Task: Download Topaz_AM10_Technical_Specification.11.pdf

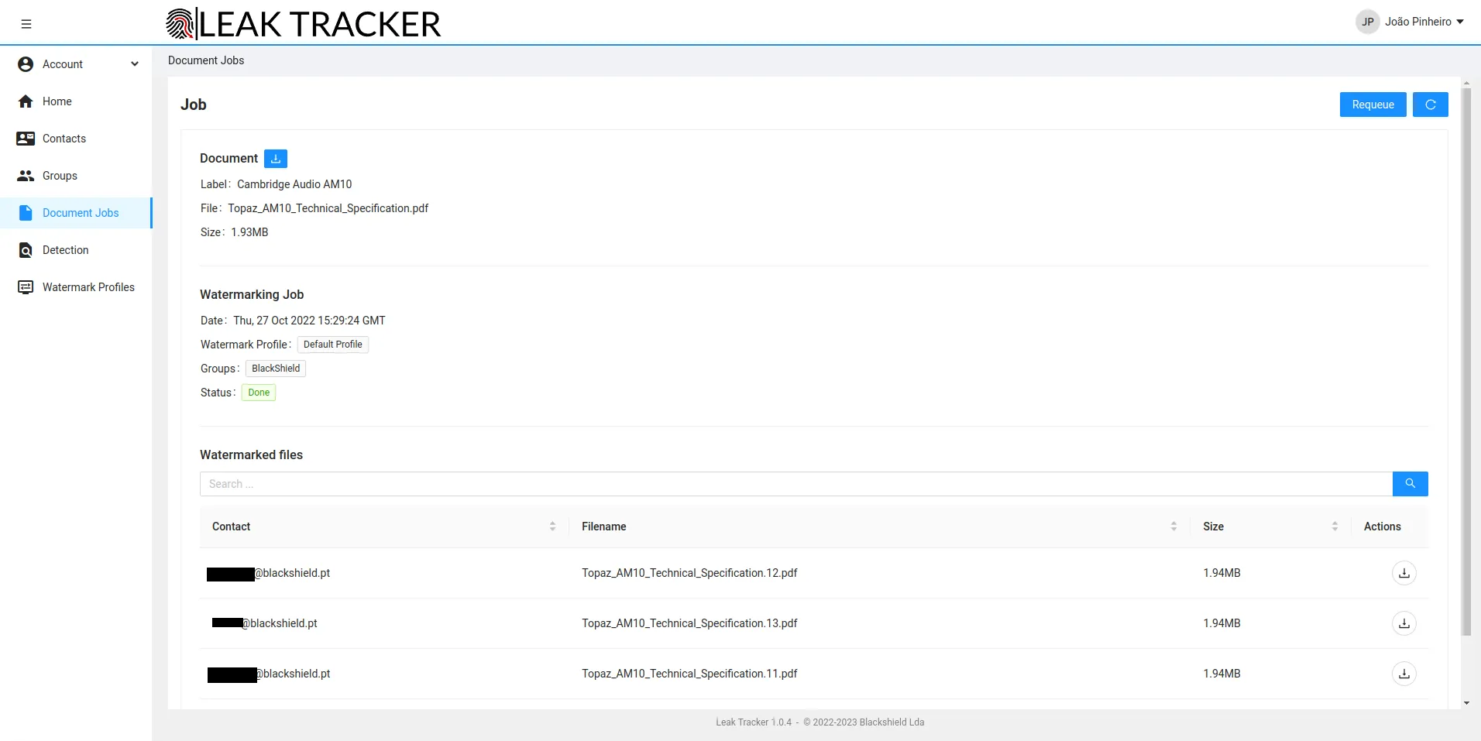Action: (x=1404, y=674)
